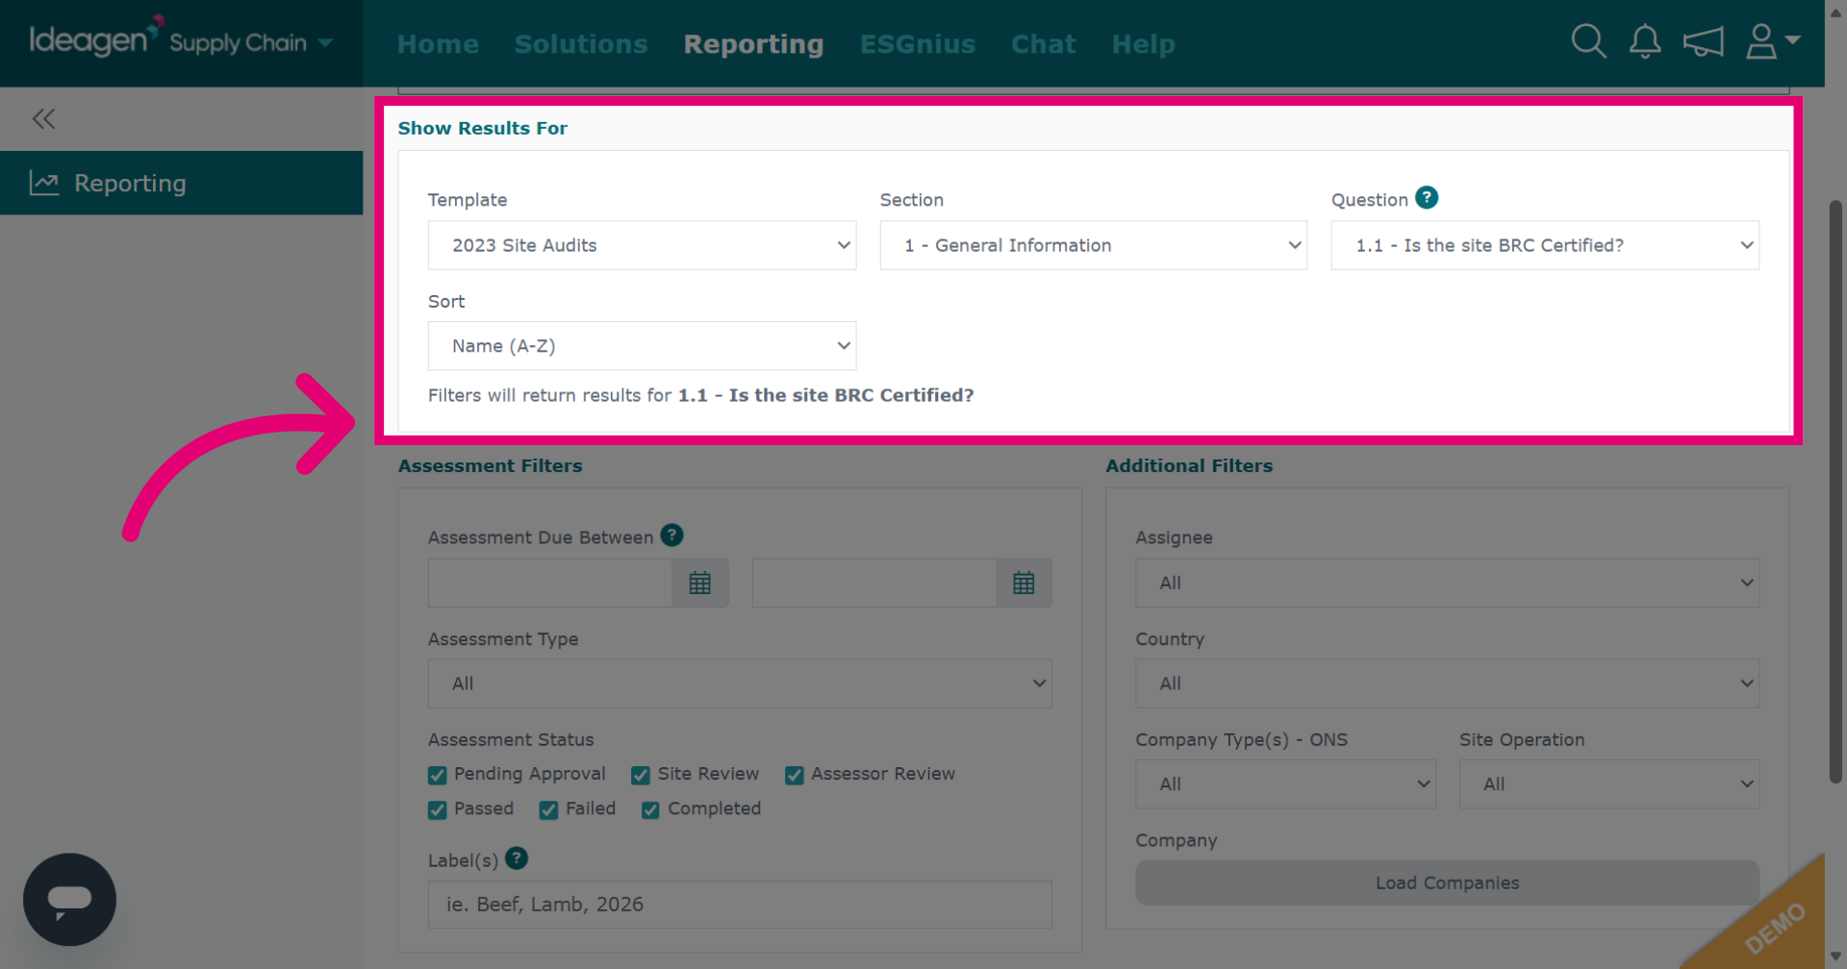Uncheck the Failed status
Image resolution: width=1847 pixels, height=969 pixels.
(549, 809)
